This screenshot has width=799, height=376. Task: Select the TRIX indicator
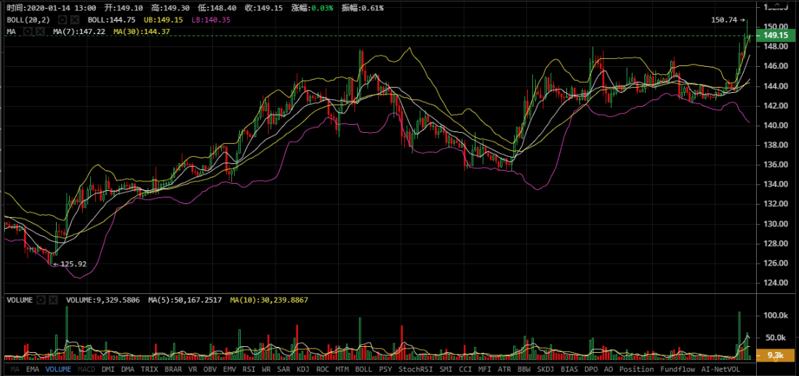point(149,369)
